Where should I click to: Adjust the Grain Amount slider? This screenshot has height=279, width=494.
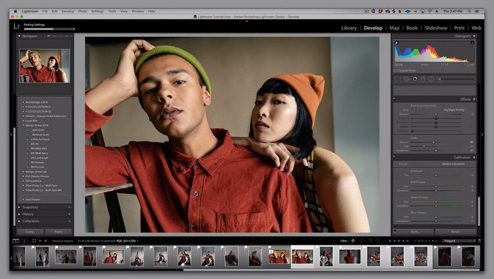tap(434, 142)
